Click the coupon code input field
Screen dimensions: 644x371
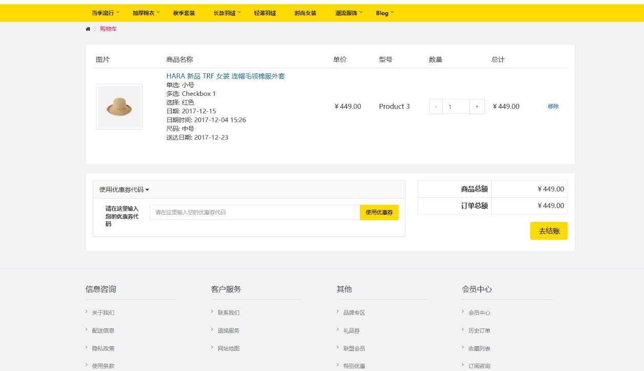pyautogui.click(x=255, y=212)
